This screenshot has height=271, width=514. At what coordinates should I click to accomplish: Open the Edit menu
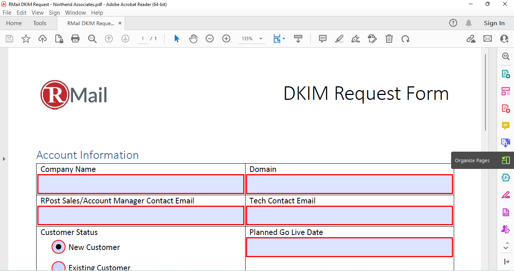coord(21,12)
